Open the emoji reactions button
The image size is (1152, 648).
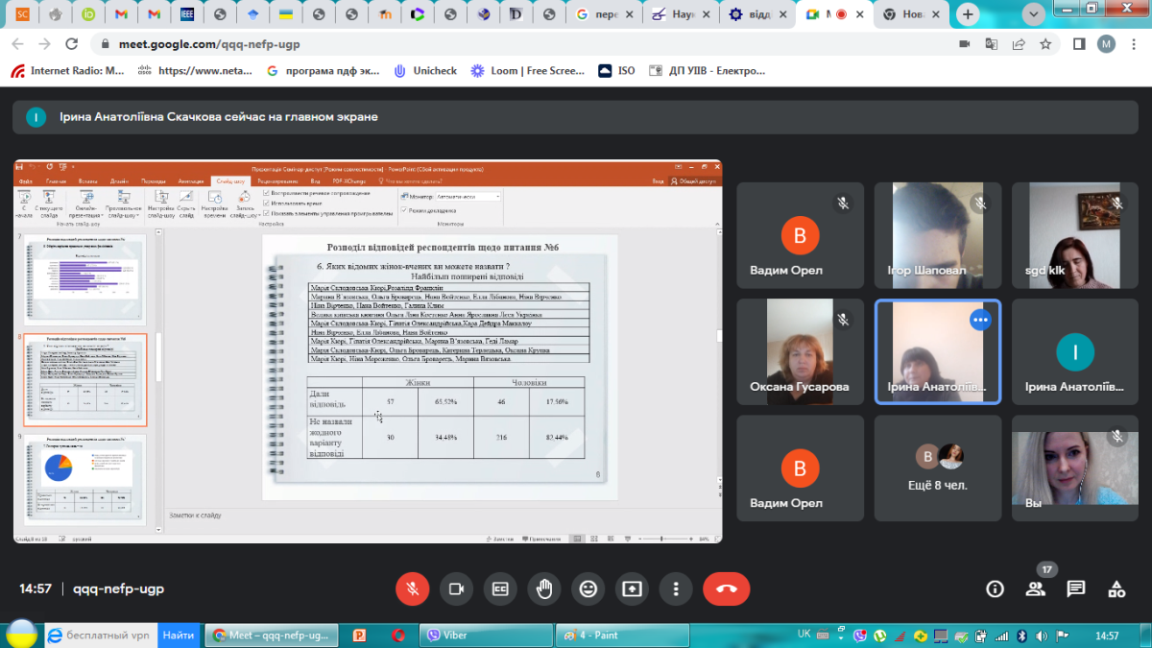[x=588, y=588]
